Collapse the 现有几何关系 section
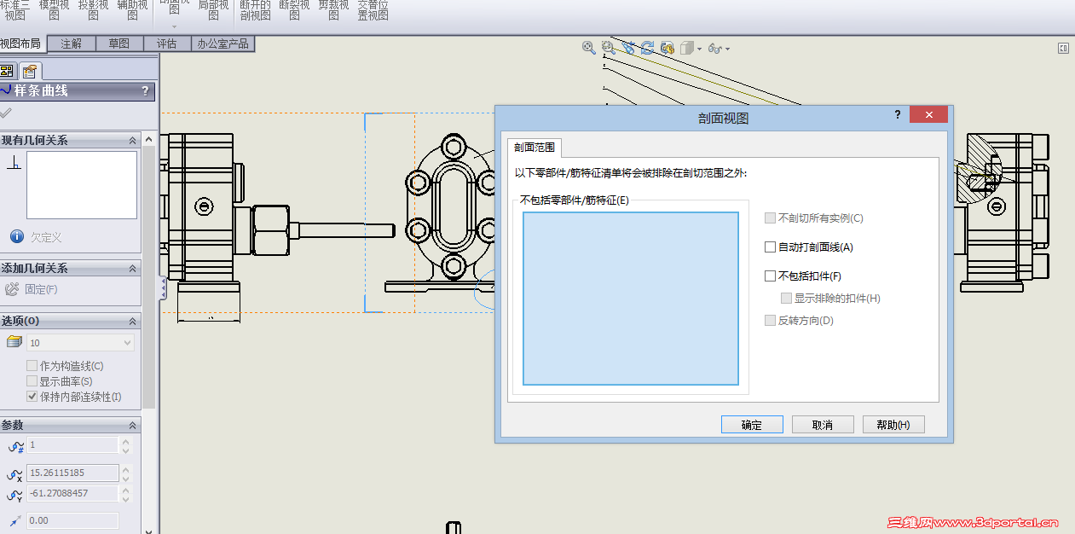 click(x=132, y=141)
